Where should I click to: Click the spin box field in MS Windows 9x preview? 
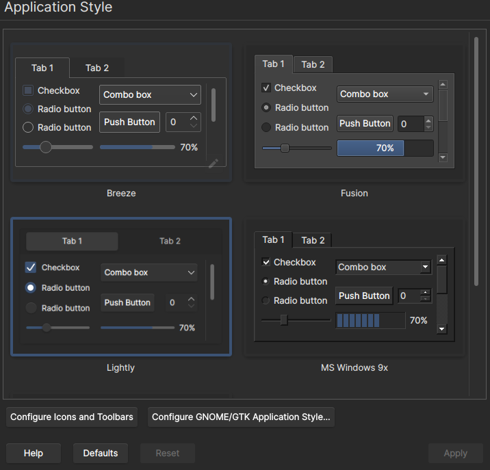(415, 296)
